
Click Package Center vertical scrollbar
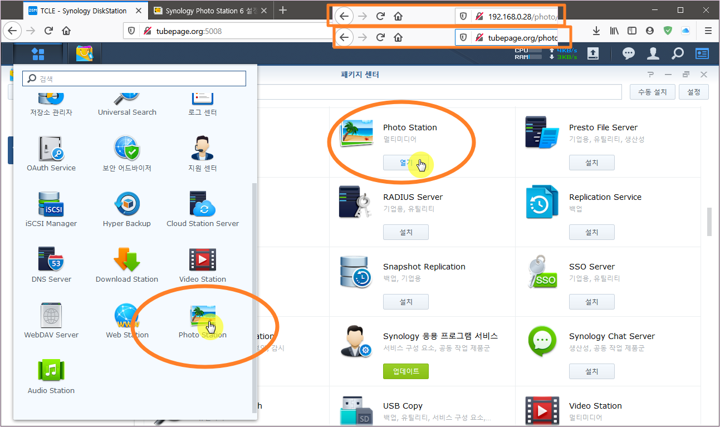click(709, 222)
